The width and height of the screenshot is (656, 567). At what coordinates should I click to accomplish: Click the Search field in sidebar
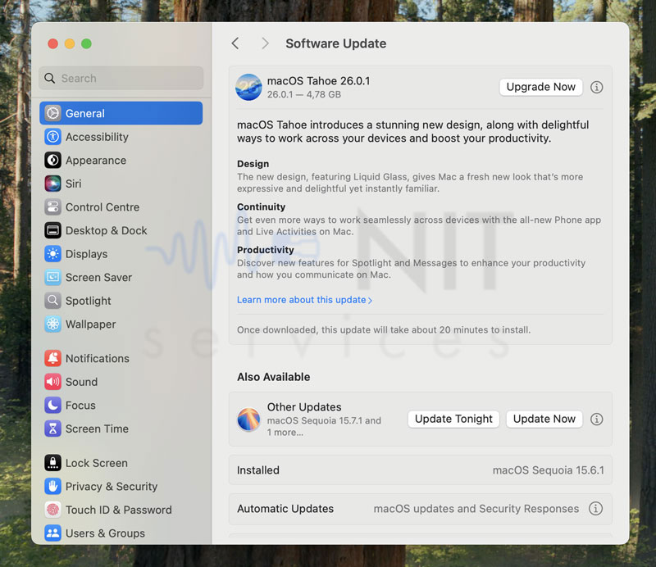point(121,79)
